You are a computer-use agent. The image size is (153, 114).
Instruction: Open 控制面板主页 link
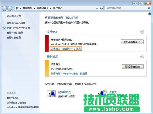[x=14, y=16]
